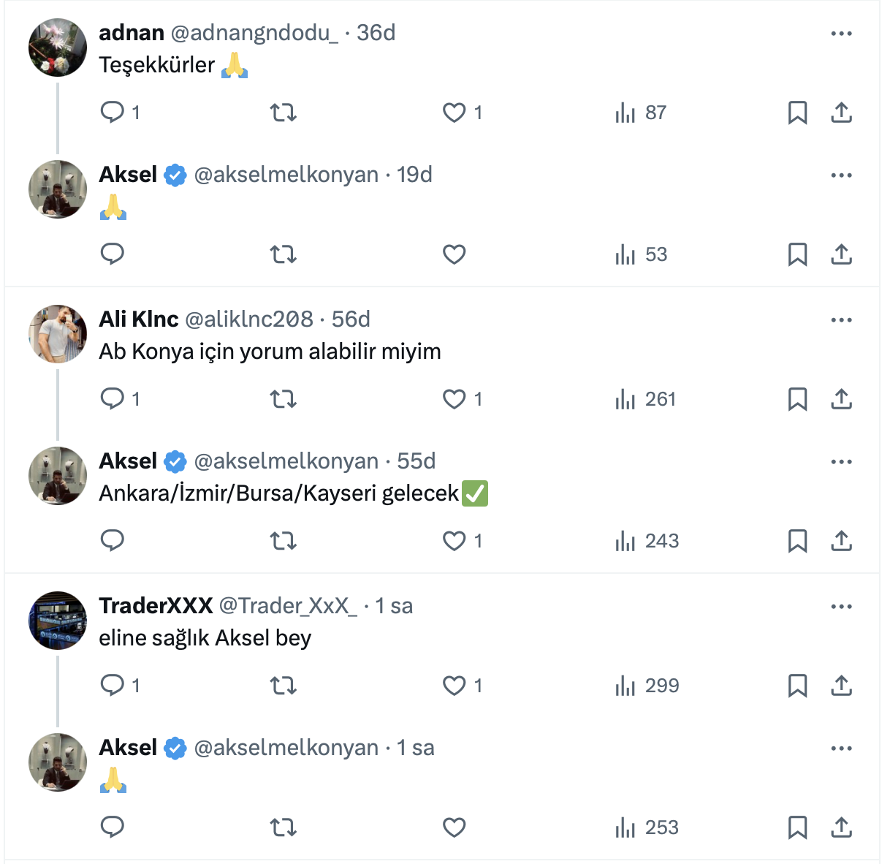Open the 55d timestamp on Aksel's reply
This screenshot has width=890, height=864.
[416, 461]
